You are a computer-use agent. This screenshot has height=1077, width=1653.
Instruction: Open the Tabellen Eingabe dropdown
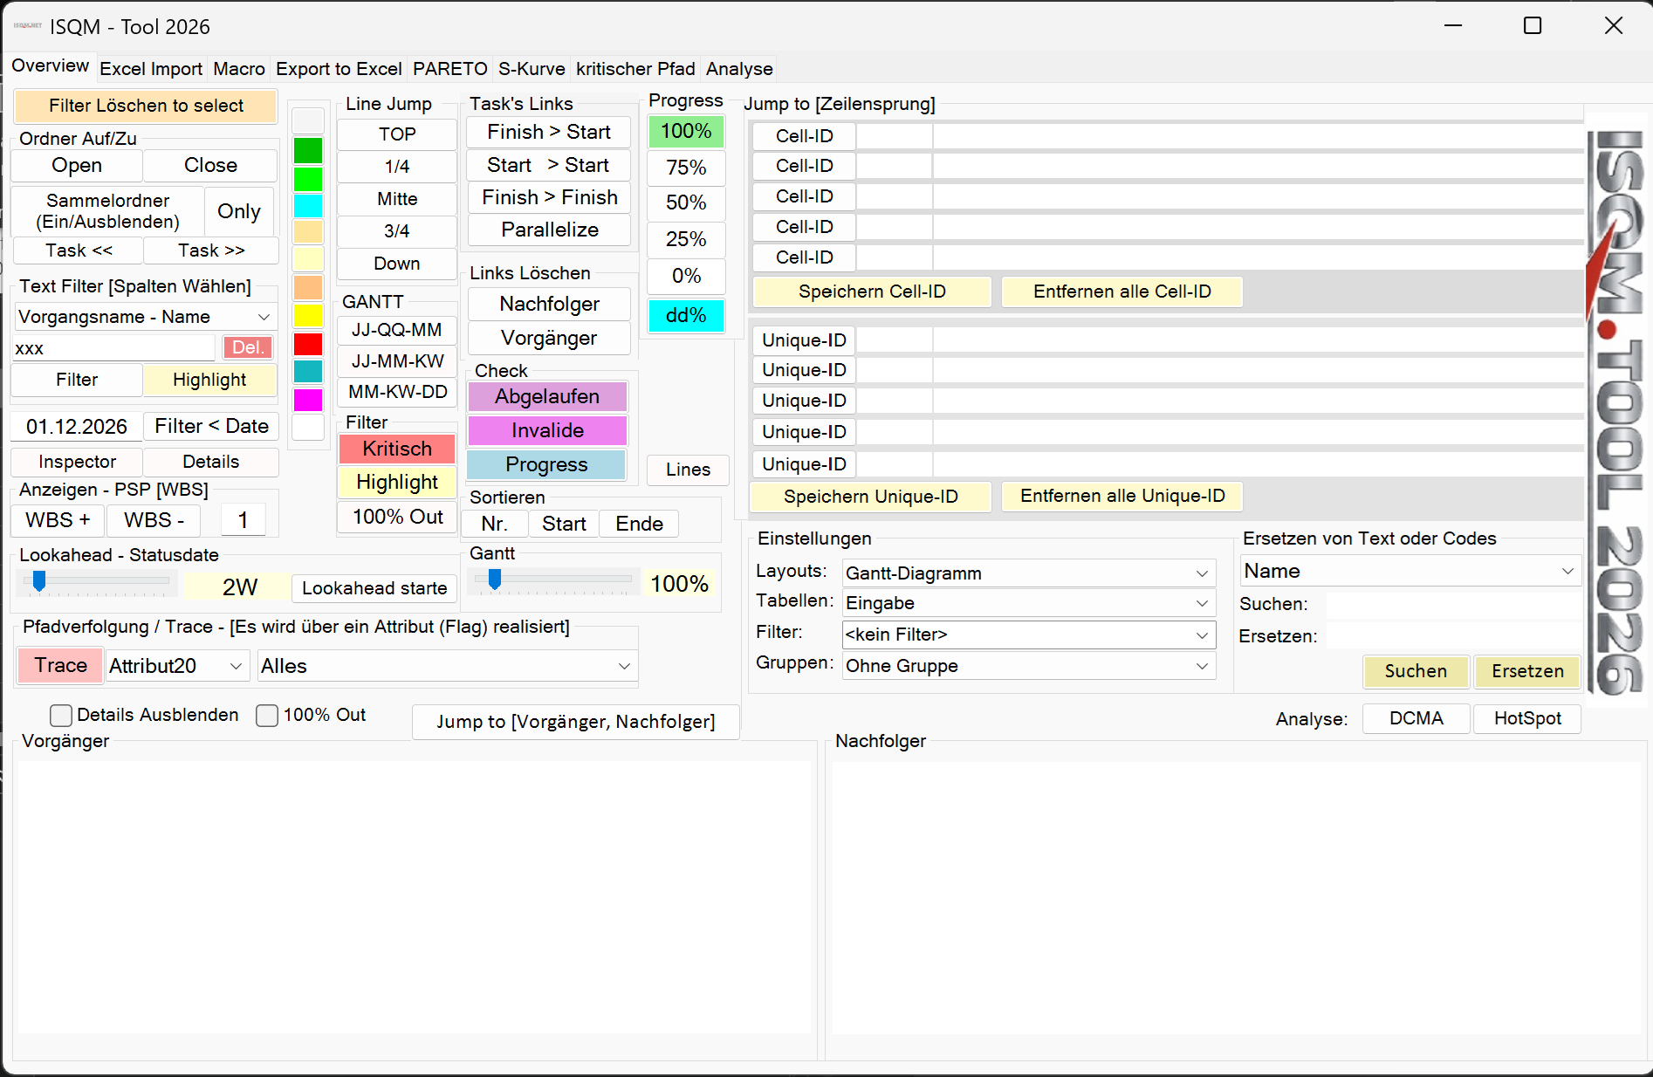(1028, 603)
